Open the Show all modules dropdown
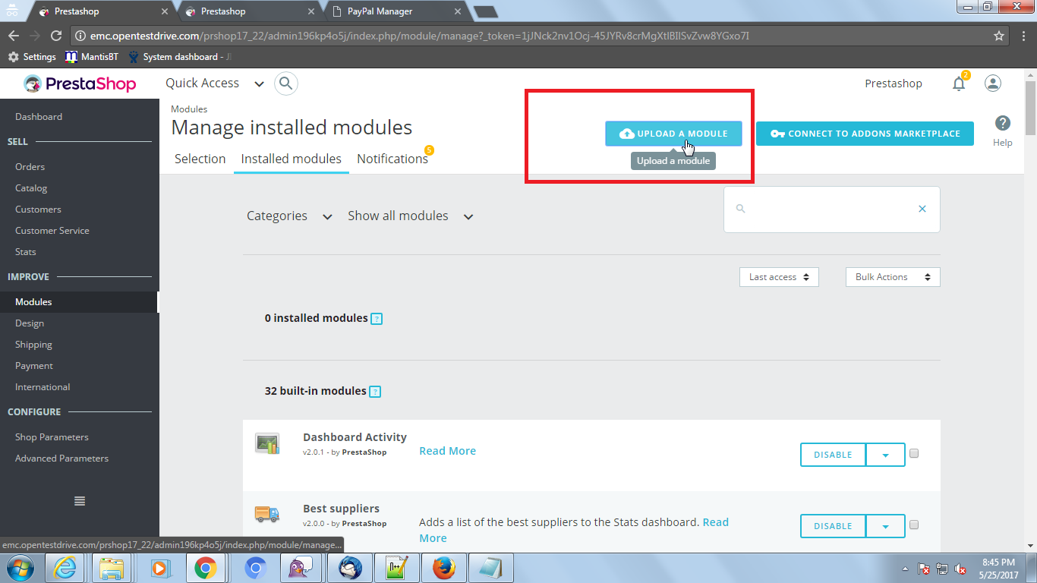Screen dimensions: 1037x583 click(x=411, y=216)
